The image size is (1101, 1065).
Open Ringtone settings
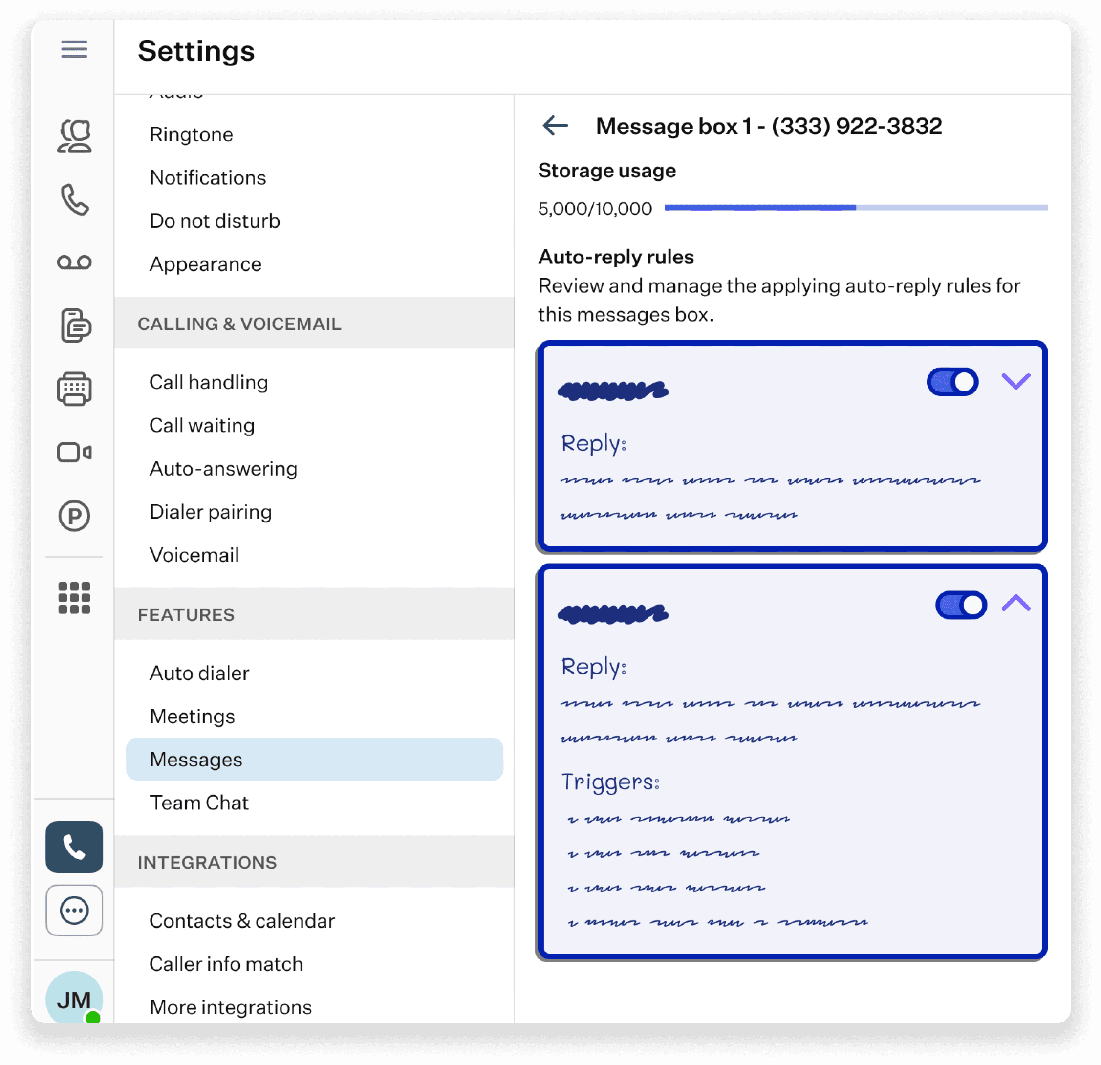pos(191,135)
